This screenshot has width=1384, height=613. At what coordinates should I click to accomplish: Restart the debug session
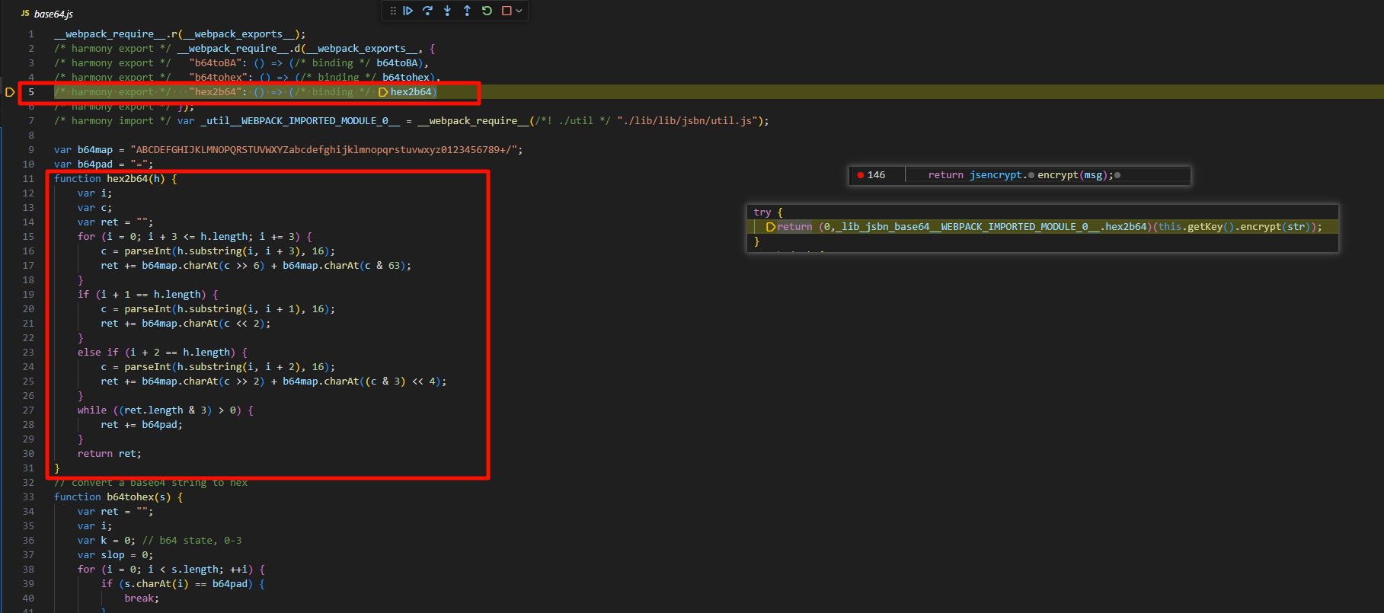pyautogui.click(x=487, y=11)
